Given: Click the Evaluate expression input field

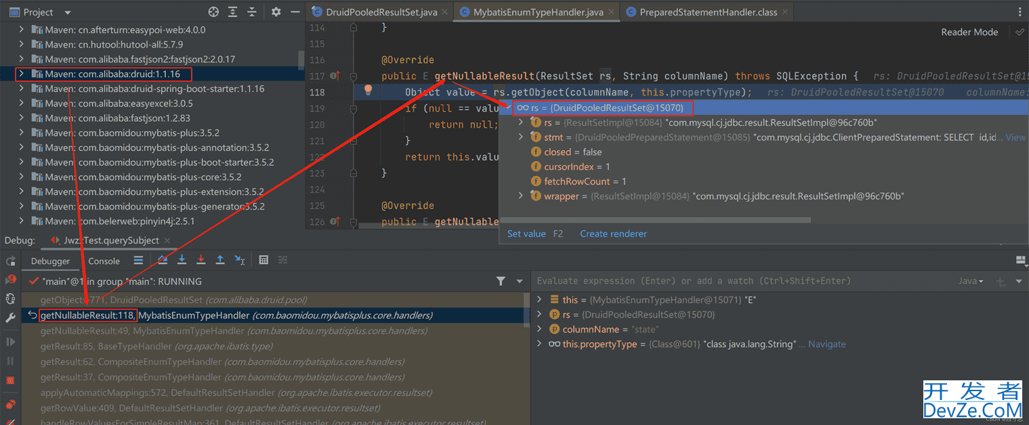Looking at the screenshot, I should [742, 281].
